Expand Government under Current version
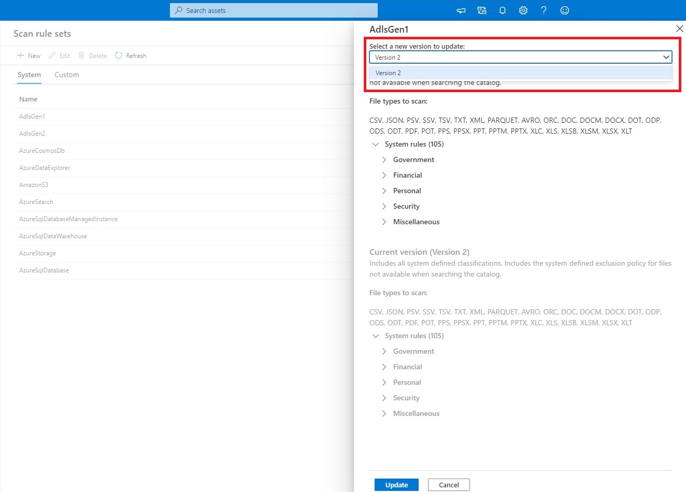686x492 pixels. [384, 352]
